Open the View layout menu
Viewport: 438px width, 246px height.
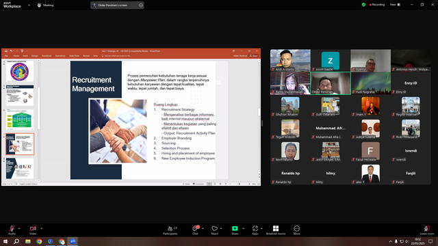coord(396,5)
